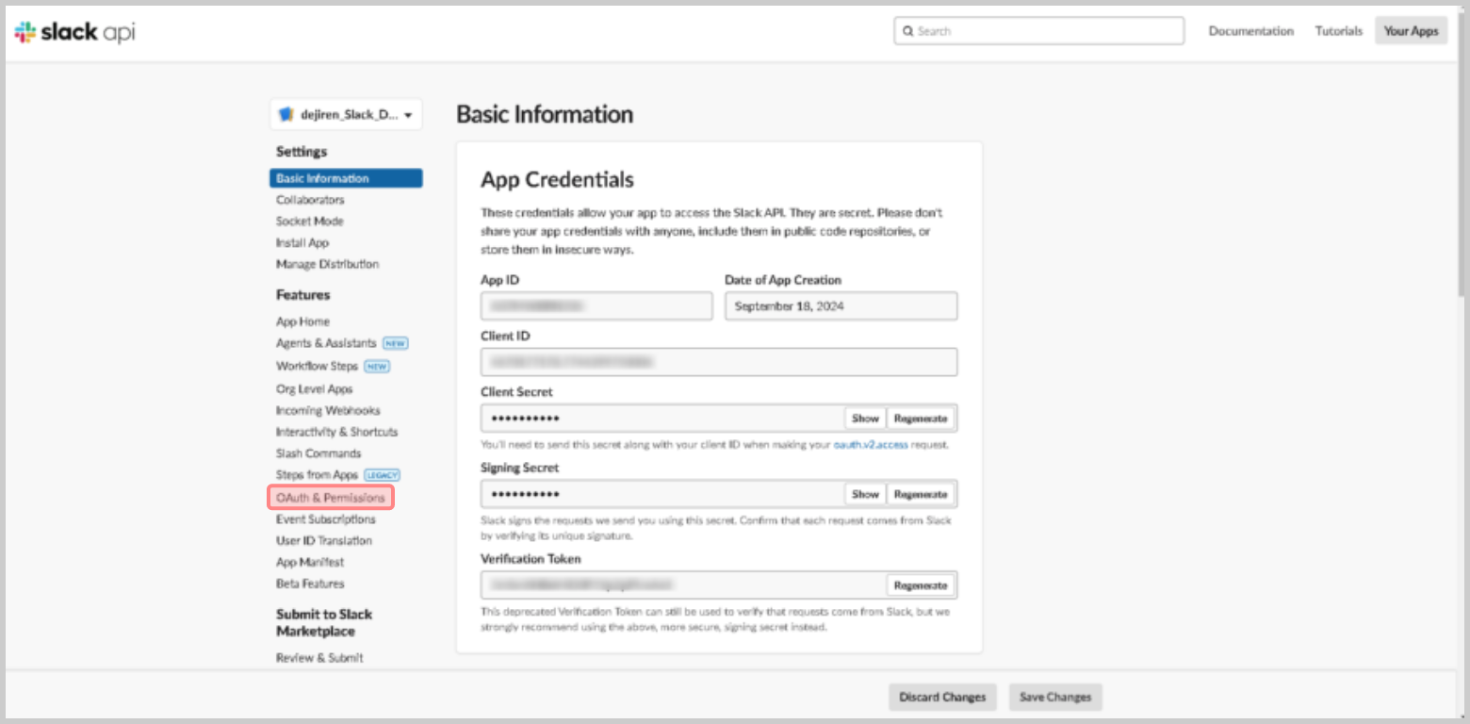Open Beta Features page
The height and width of the screenshot is (724, 1470).
tap(310, 584)
